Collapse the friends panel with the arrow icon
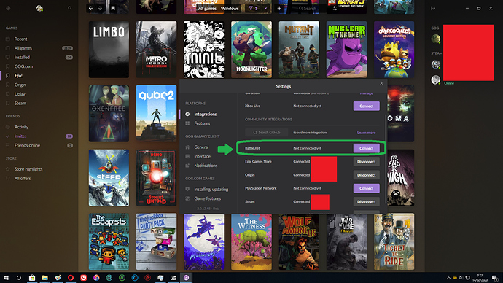503x283 pixels. pos(433,8)
